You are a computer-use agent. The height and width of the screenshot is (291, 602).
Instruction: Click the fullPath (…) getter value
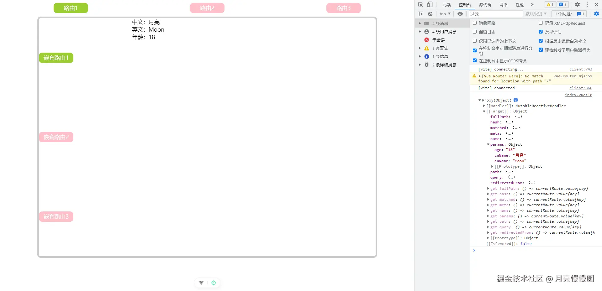coord(519,117)
